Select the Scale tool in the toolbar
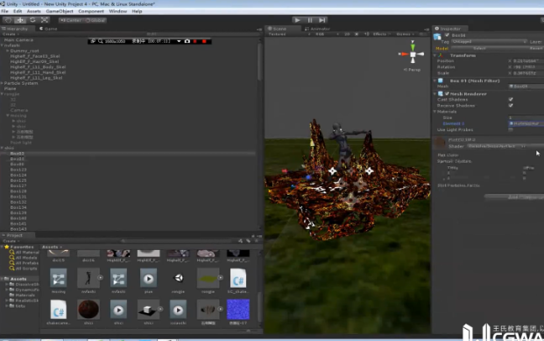This screenshot has height=341, width=544. 45,20
